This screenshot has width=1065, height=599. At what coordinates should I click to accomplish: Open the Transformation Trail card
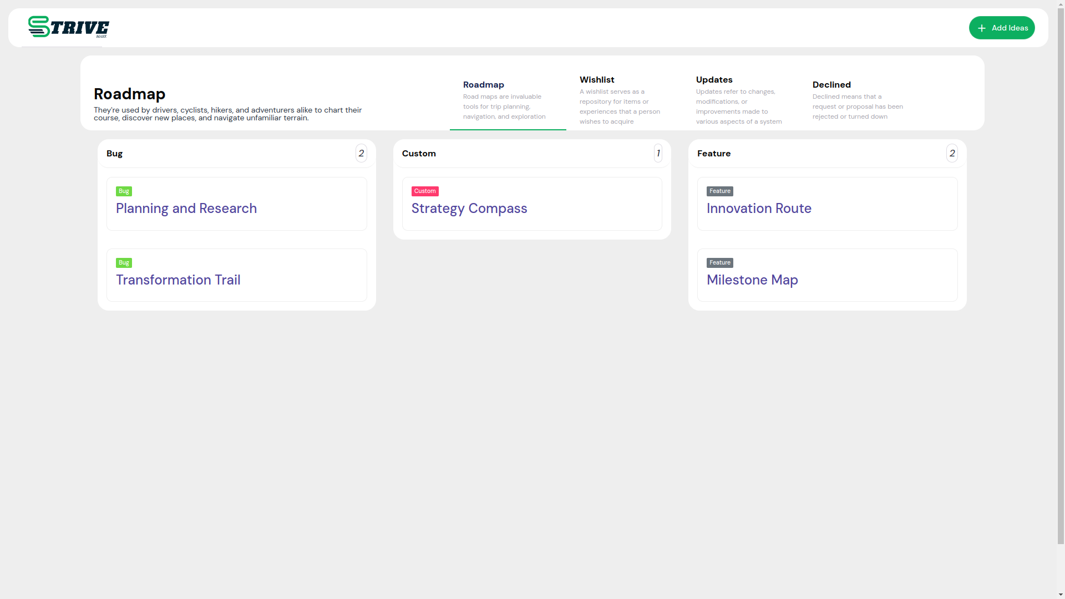178,280
